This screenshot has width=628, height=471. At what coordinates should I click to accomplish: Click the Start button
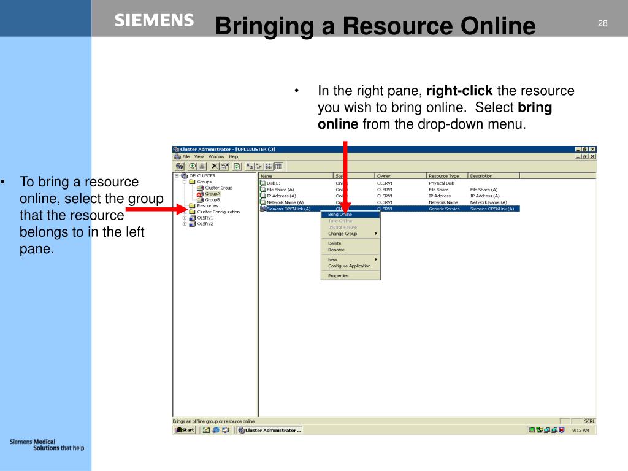pyautogui.click(x=185, y=430)
